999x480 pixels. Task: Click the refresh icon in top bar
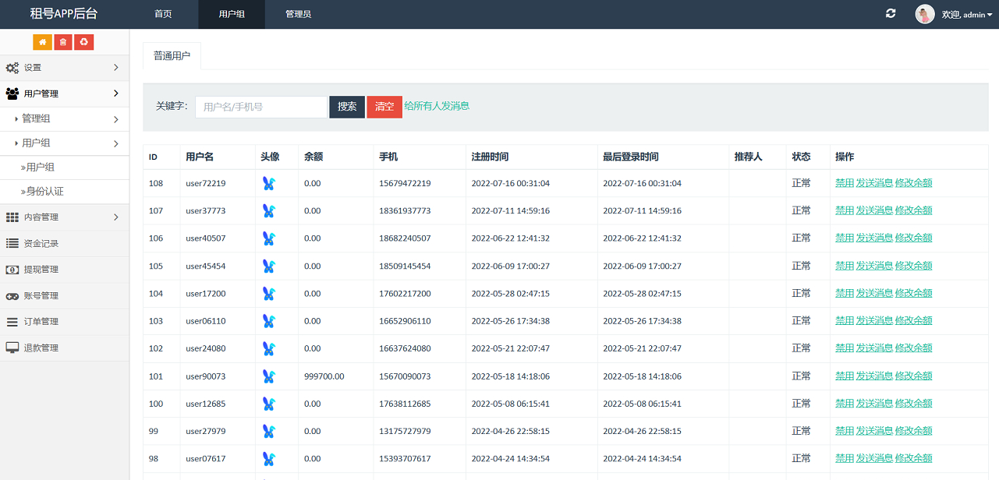click(891, 14)
